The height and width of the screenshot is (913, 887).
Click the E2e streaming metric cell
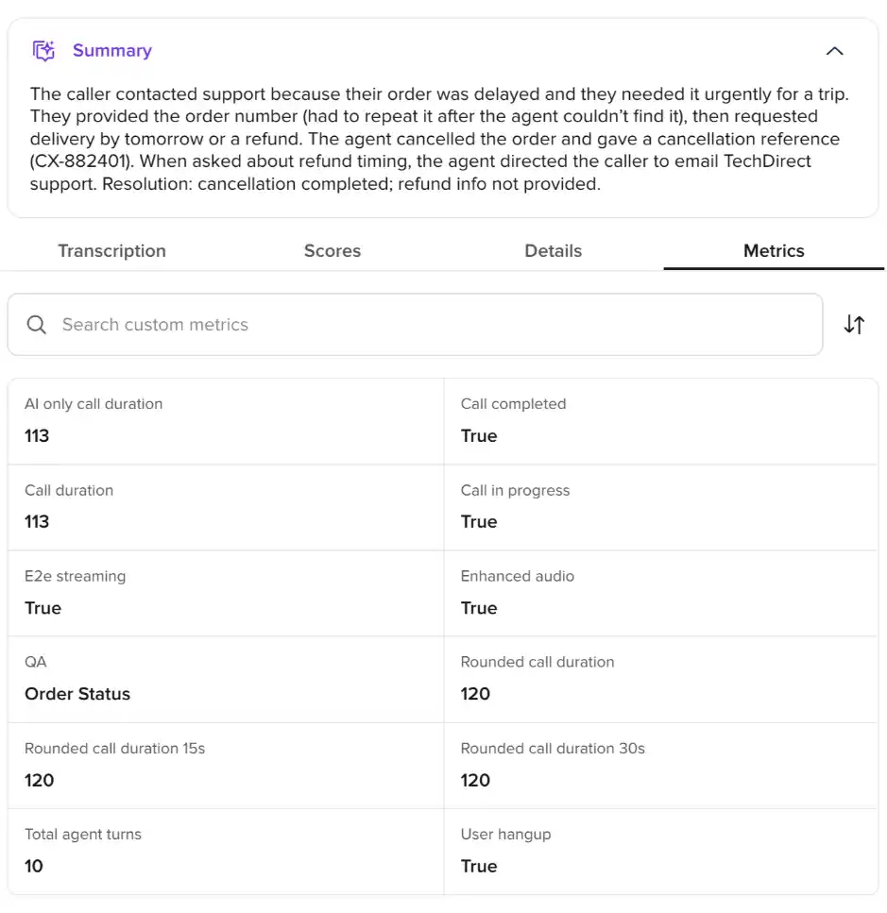click(x=226, y=593)
